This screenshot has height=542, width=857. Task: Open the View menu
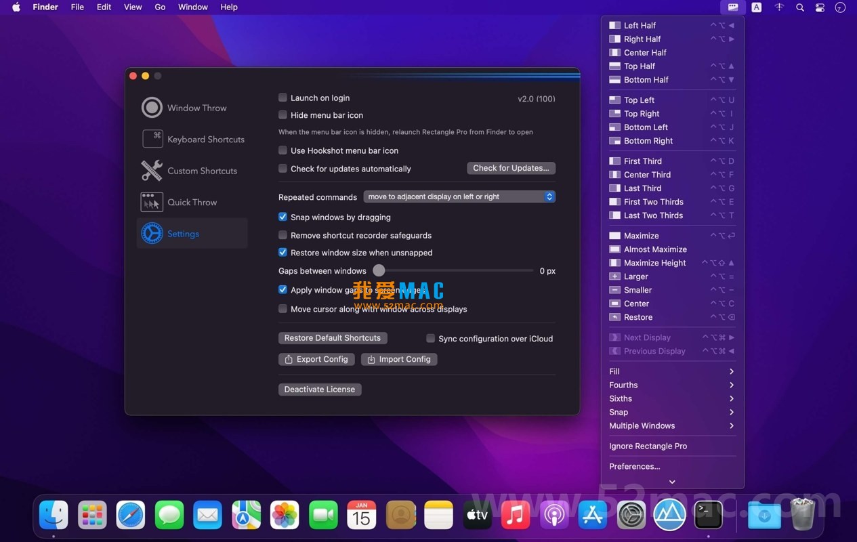click(x=133, y=7)
